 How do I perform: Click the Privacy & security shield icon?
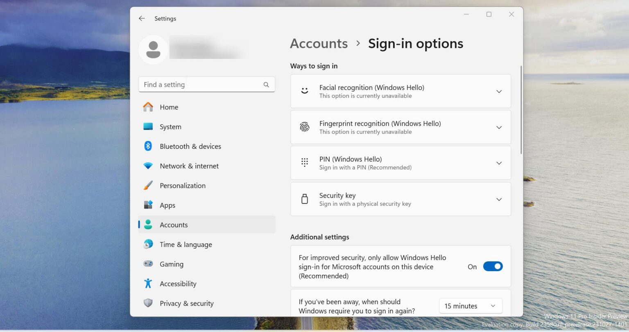[x=147, y=303]
